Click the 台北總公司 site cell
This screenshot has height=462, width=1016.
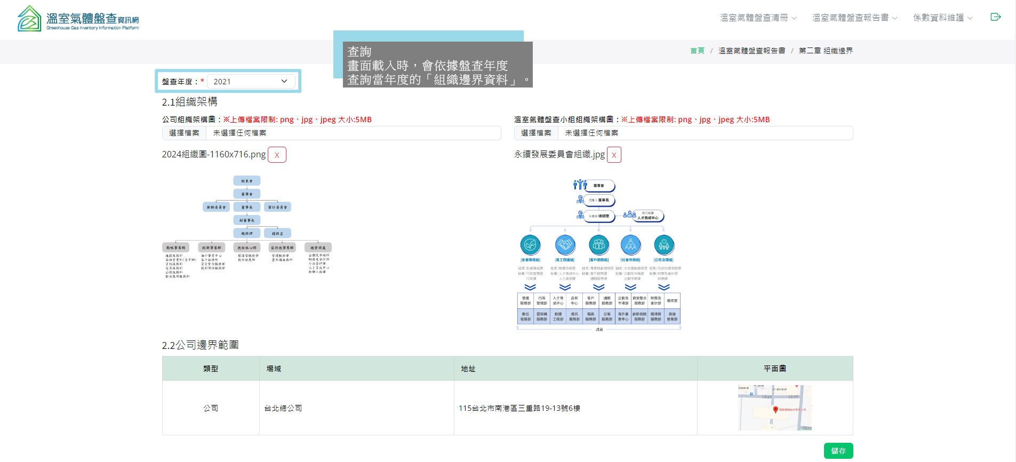point(283,408)
